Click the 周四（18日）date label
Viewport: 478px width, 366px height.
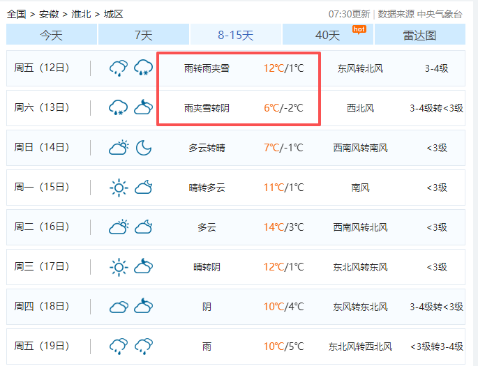coord(42,306)
